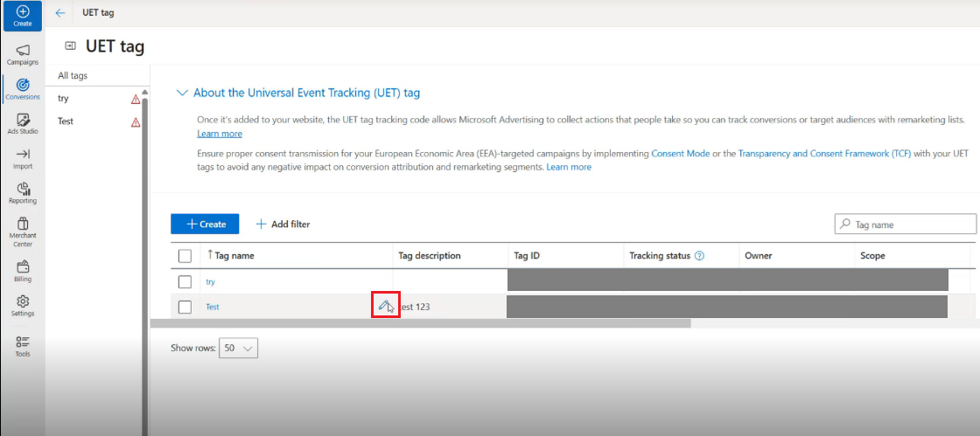
Task: Open the first Learn more link
Action: click(220, 134)
